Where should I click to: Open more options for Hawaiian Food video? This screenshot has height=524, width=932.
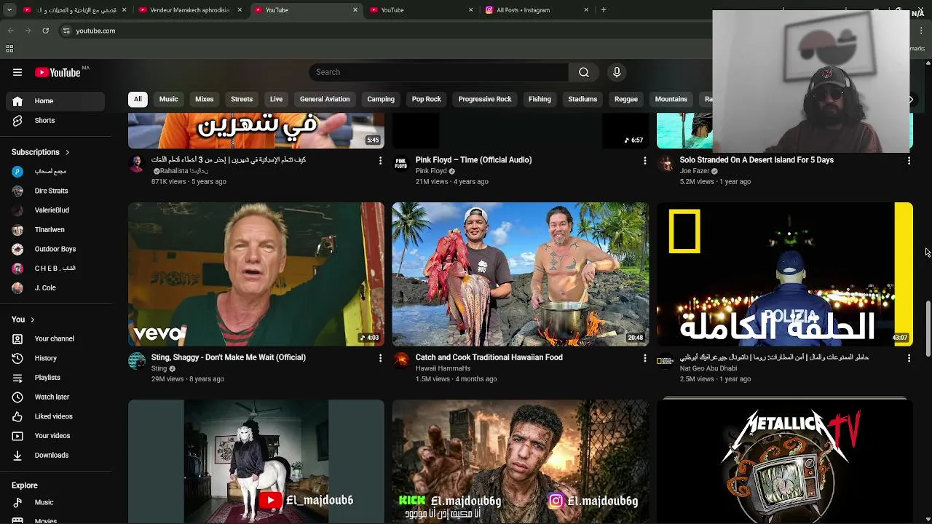coord(644,358)
